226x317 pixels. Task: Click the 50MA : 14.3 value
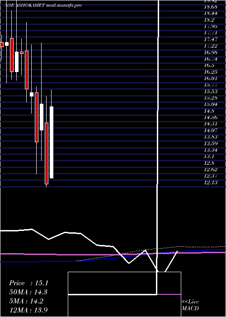click(x=28, y=292)
